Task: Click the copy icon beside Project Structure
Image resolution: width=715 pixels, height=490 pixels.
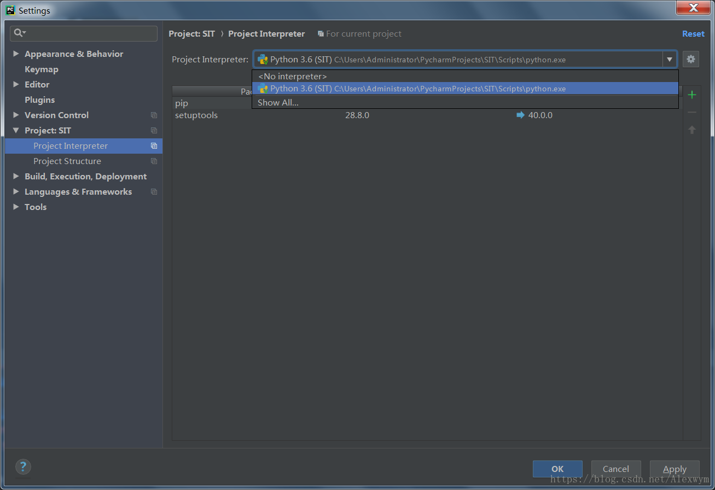Action: (154, 161)
